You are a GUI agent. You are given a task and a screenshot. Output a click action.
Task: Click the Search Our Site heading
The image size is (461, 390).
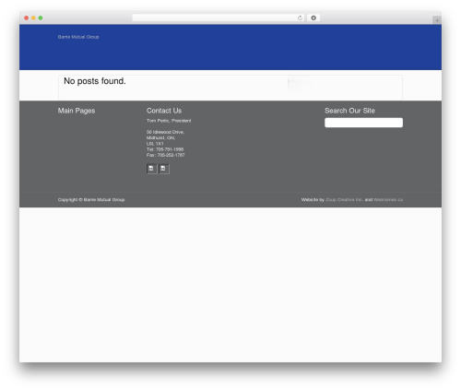pyautogui.click(x=349, y=111)
